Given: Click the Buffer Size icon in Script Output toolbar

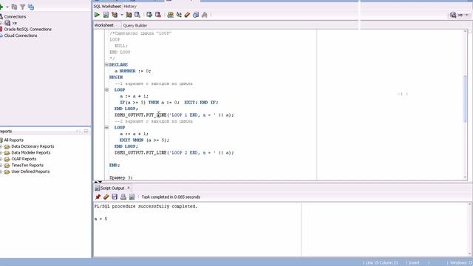Looking at the screenshot, I should (x=132, y=197).
